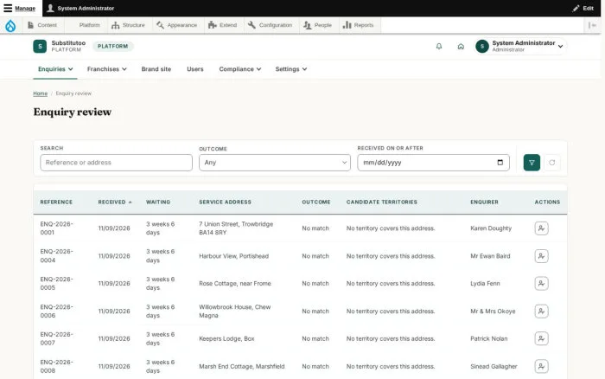Click the Waiting column header
The width and height of the screenshot is (605, 379).
158,202
